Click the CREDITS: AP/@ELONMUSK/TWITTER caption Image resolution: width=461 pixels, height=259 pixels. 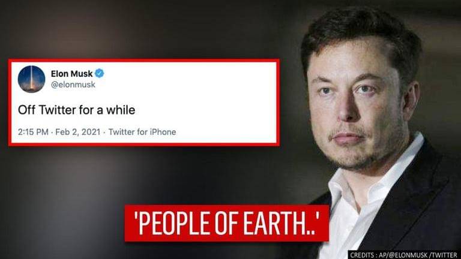(x=403, y=255)
